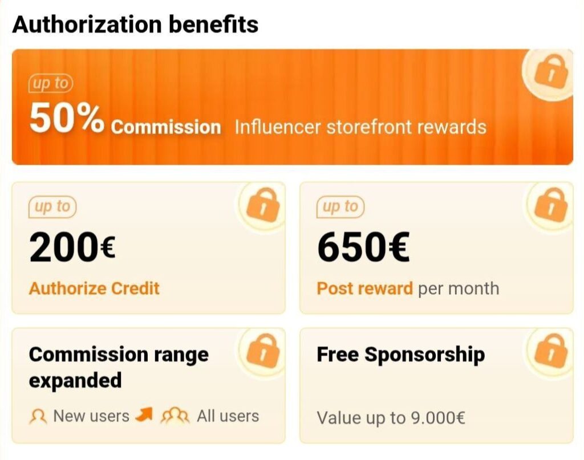Select the Free Sponsorship card
The image size is (584, 460).
point(436,385)
